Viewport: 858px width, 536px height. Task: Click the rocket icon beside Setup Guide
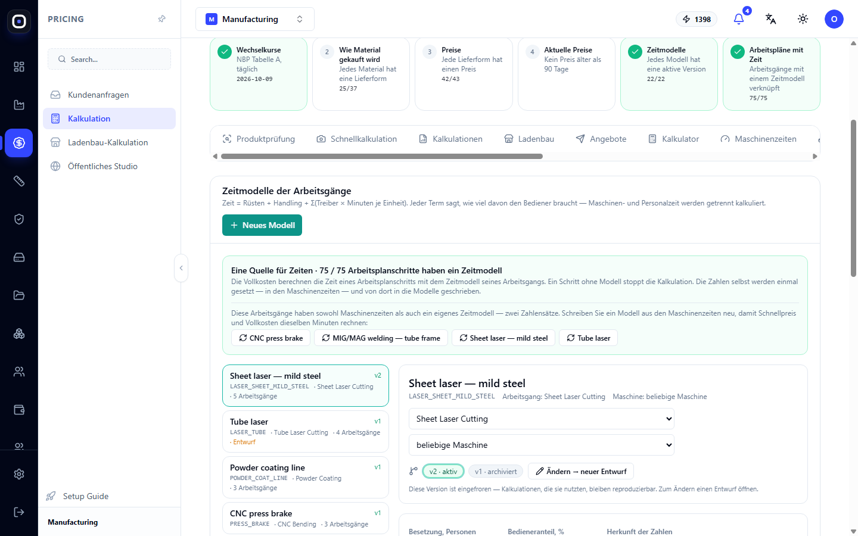click(x=51, y=496)
